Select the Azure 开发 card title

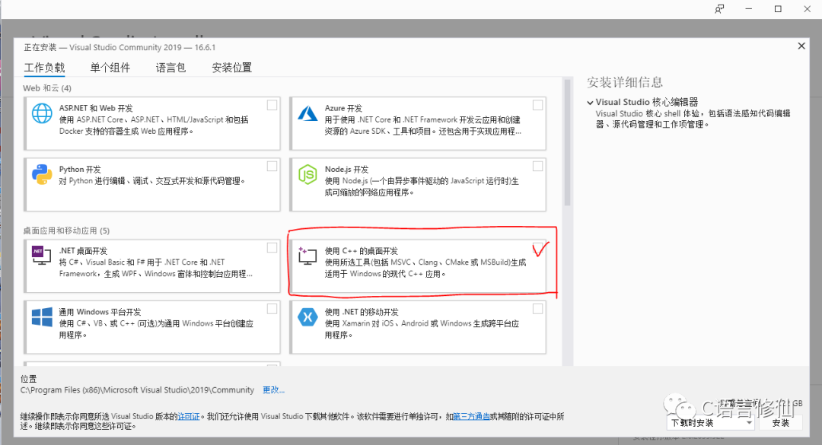pyautogui.click(x=343, y=108)
